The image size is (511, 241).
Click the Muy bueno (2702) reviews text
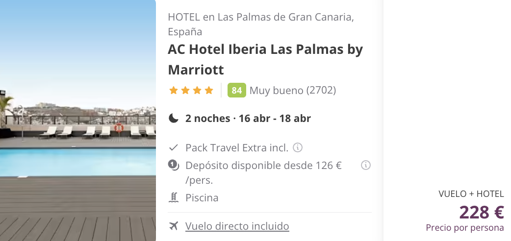293,90
